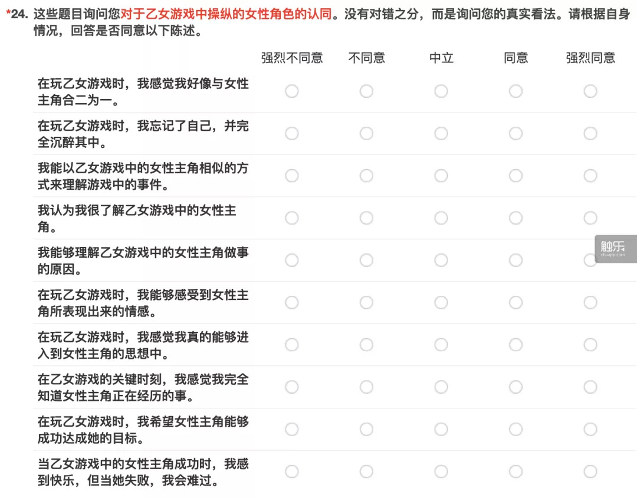Select 同意 for 感受到女性主角情感 statement
Viewport: 637px width, 498px height.
pyautogui.click(x=516, y=302)
